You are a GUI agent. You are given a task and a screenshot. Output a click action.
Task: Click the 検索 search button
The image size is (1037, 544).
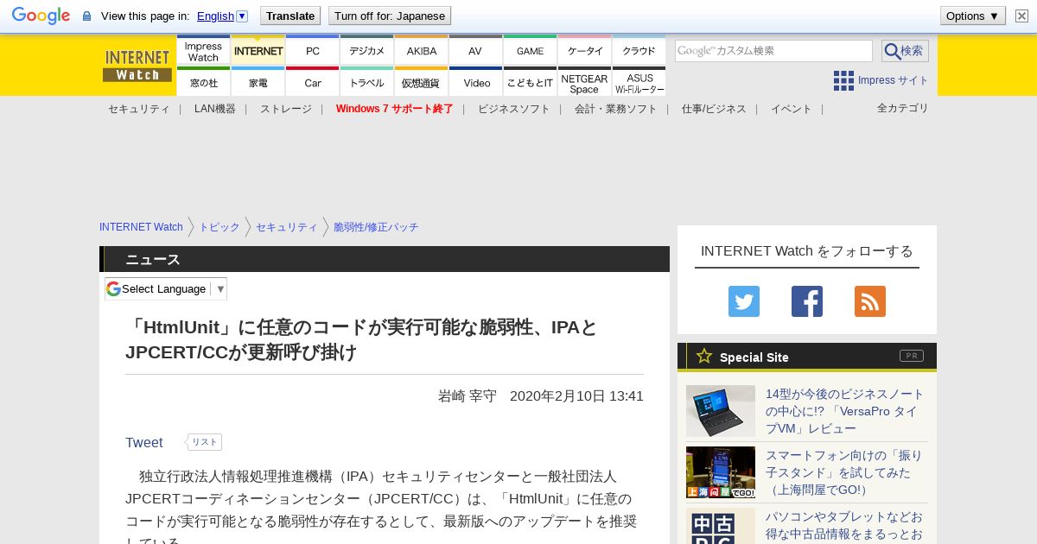[905, 51]
